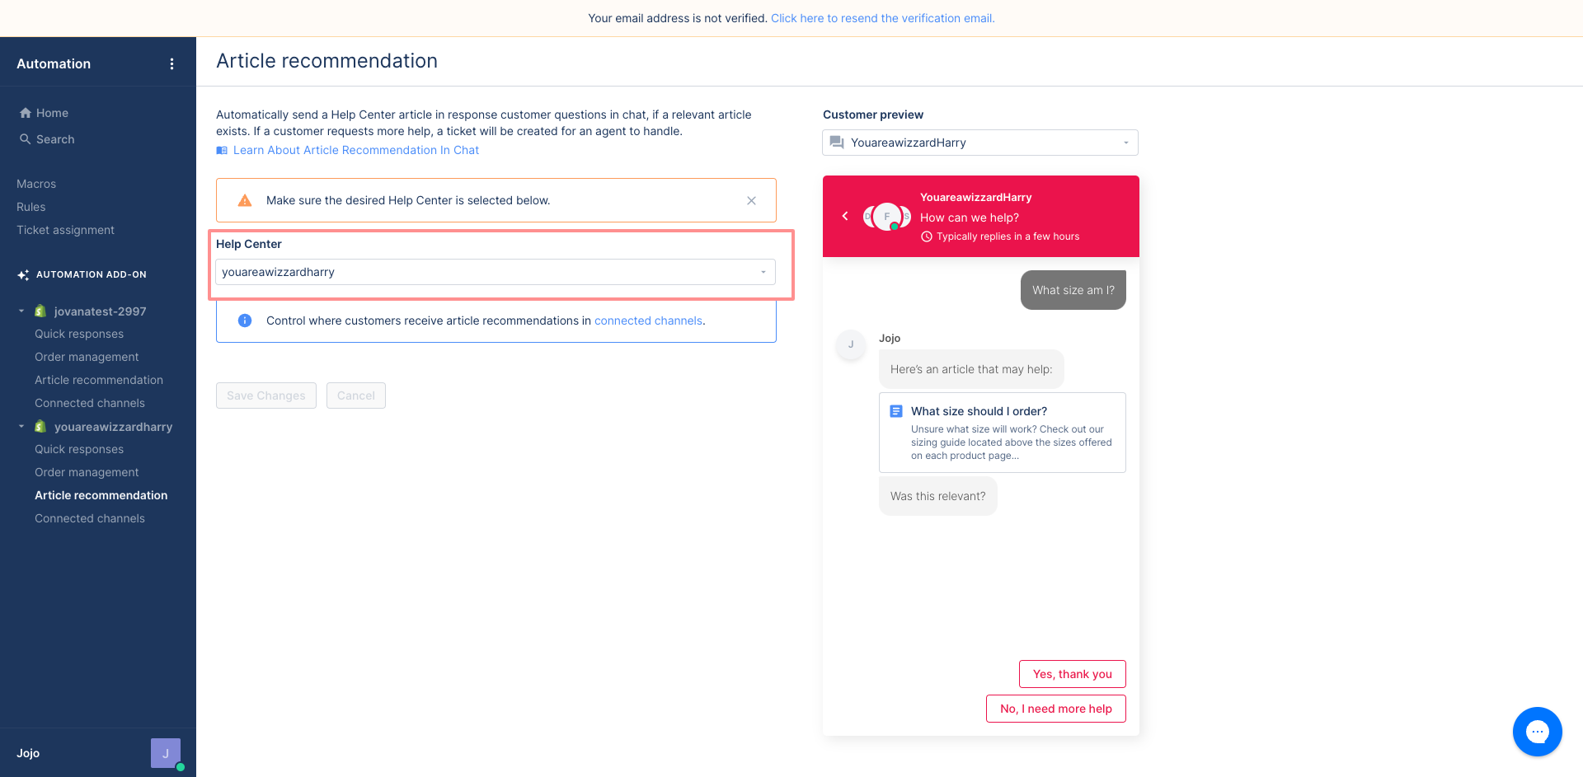Select Connected channels under youareawizzardharry
1583x777 pixels.
[90, 518]
